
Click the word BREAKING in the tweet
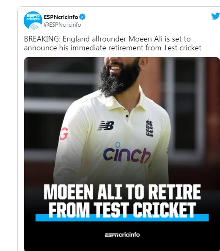click(x=42, y=39)
